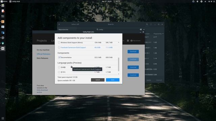Switch to the Projects tab
Image resolution: width=216 pixels, height=121 pixels.
tap(42, 41)
